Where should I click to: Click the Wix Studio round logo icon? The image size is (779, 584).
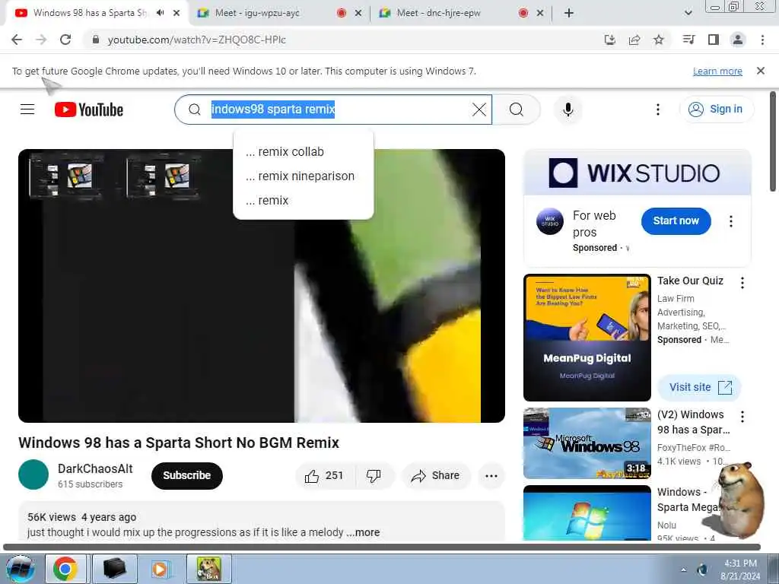tap(550, 221)
